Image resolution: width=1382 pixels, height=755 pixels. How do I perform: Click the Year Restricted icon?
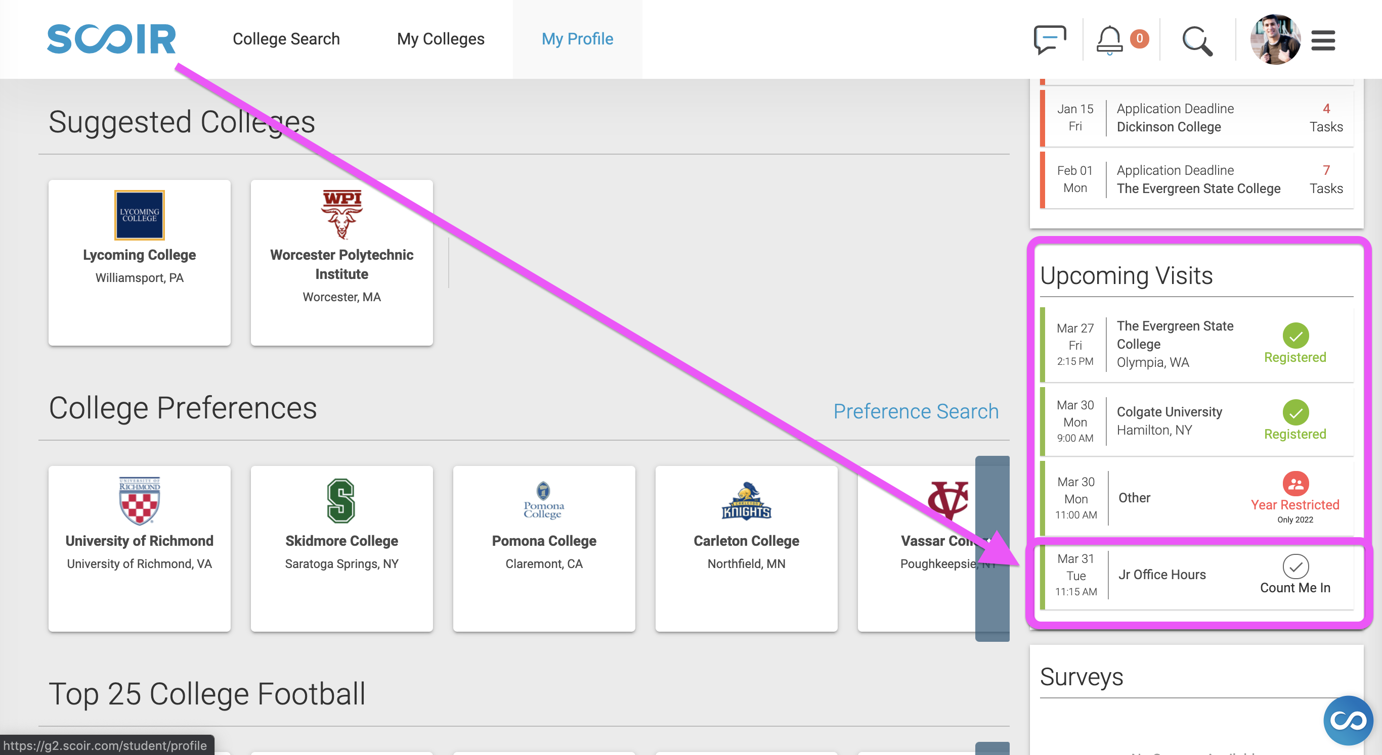click(x=1295, y=484)
